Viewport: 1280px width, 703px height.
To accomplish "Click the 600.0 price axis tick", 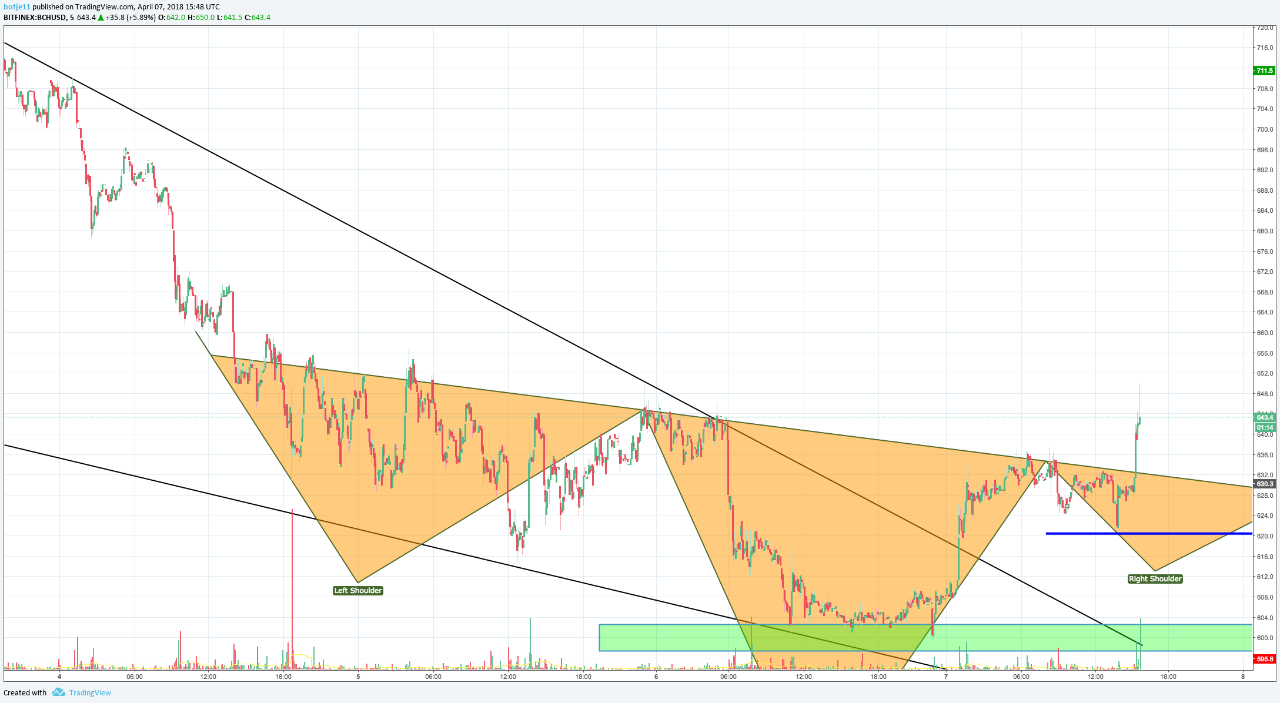I will click(1265, 638).
